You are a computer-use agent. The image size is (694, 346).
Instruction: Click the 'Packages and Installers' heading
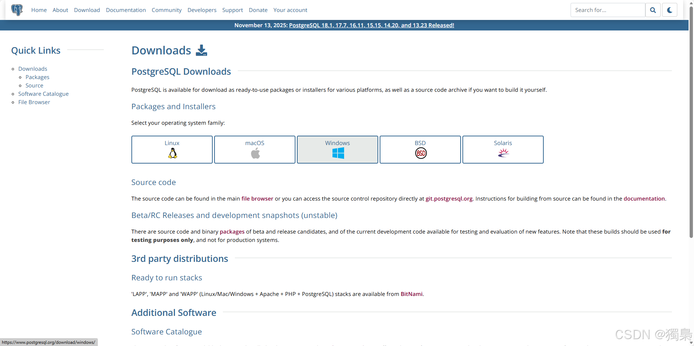pyautogui.click(x=173, y=107)
